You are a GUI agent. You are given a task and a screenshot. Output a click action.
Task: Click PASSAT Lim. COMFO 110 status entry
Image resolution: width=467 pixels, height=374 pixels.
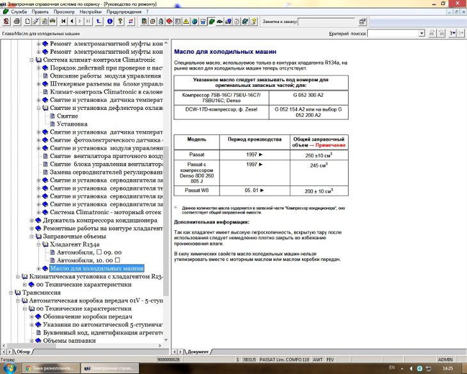tap(285, 360)
